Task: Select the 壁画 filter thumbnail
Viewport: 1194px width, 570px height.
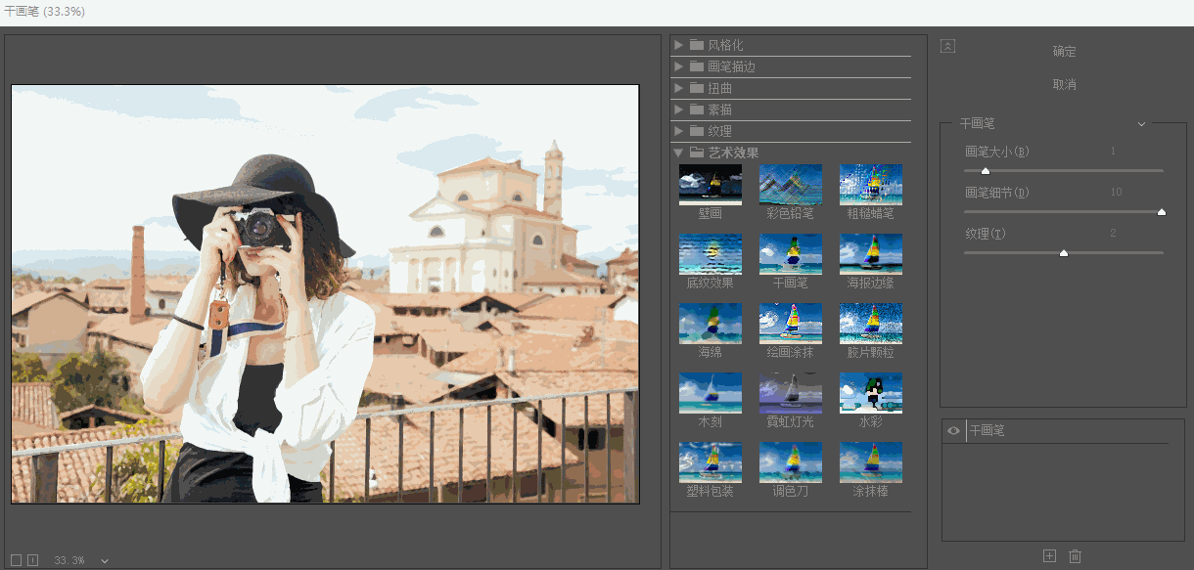Action: (x=711, y=184)
